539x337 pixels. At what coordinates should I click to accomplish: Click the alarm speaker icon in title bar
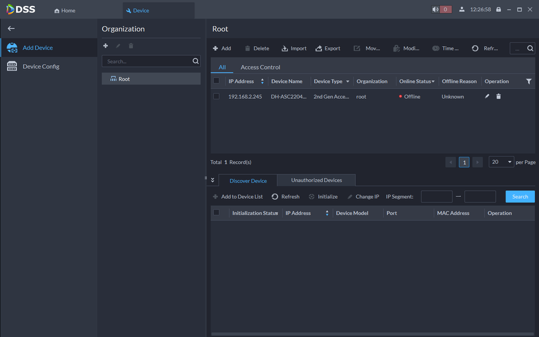435,10
